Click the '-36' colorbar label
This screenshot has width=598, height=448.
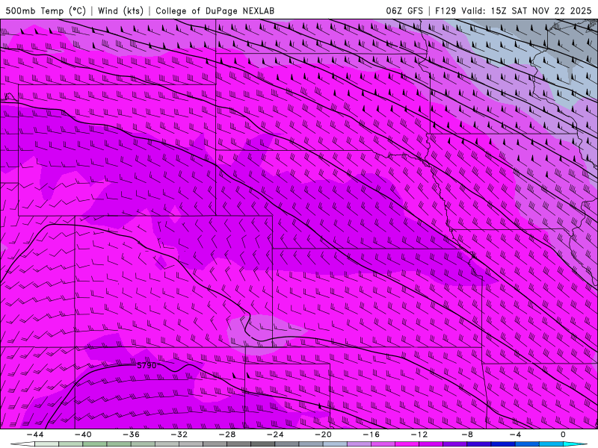click(x=131, y=435)
